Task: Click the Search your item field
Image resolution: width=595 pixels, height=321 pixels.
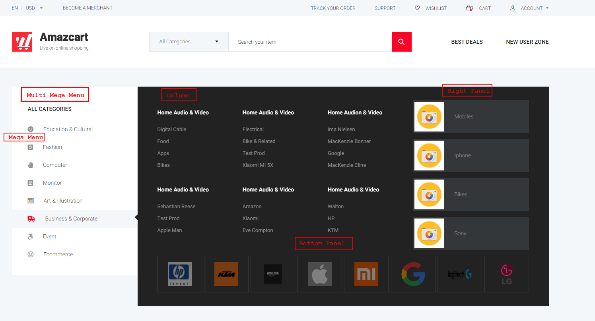Action: click(x=310, y=42)
